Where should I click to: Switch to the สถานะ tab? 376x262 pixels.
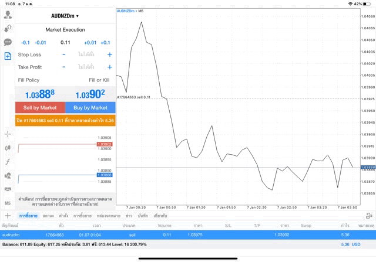click(x=48, y=216)
